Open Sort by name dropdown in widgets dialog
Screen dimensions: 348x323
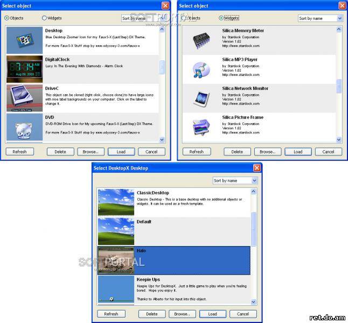(320, 18)
